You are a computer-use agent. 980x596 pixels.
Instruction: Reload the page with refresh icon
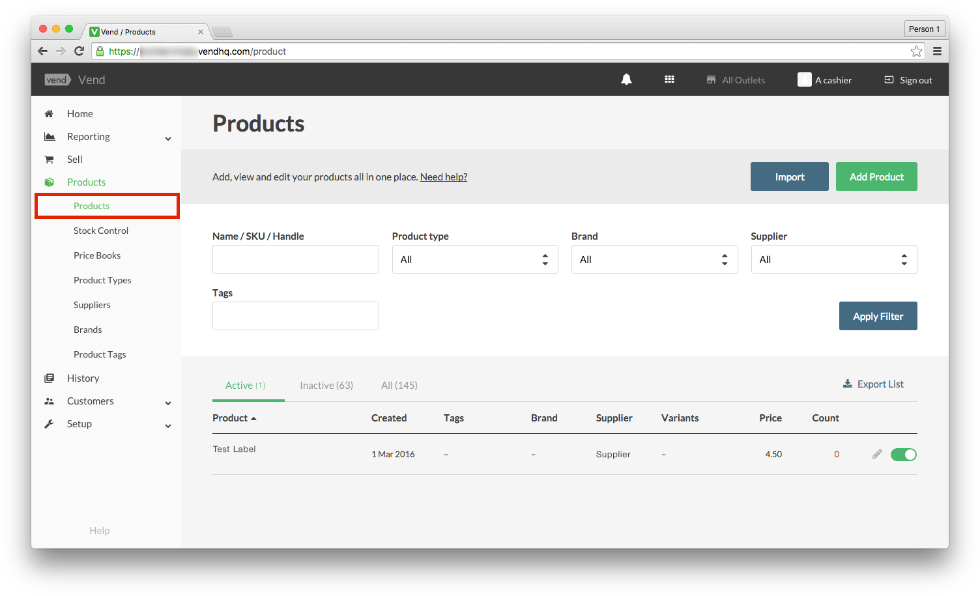(79, 51)
